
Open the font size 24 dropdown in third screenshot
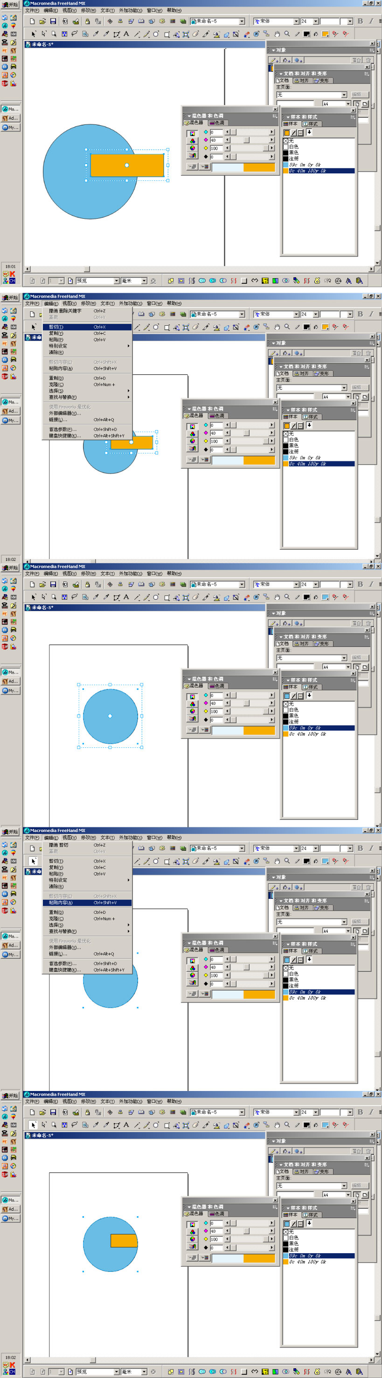tap(316, 585)
